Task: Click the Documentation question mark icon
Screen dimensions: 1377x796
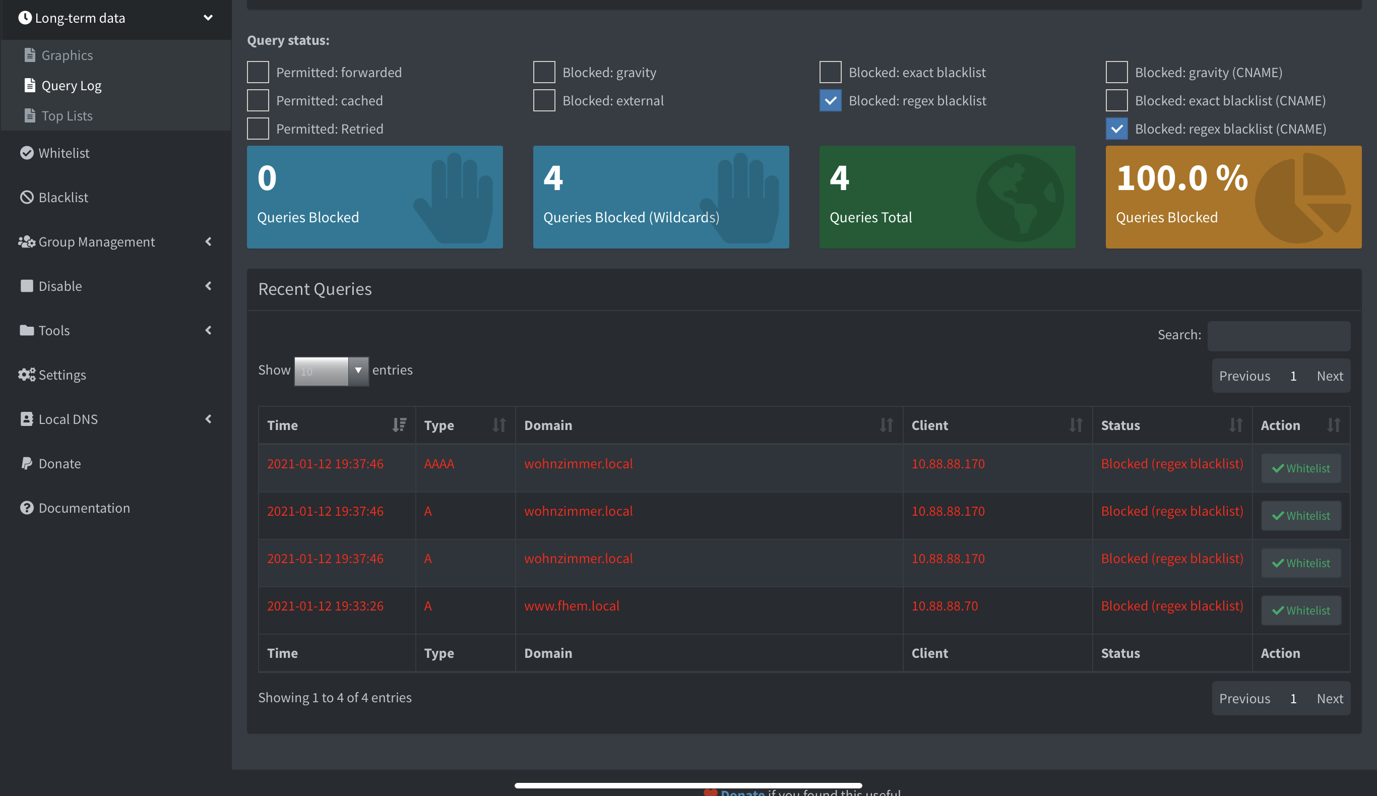Action: click(26, 508)
